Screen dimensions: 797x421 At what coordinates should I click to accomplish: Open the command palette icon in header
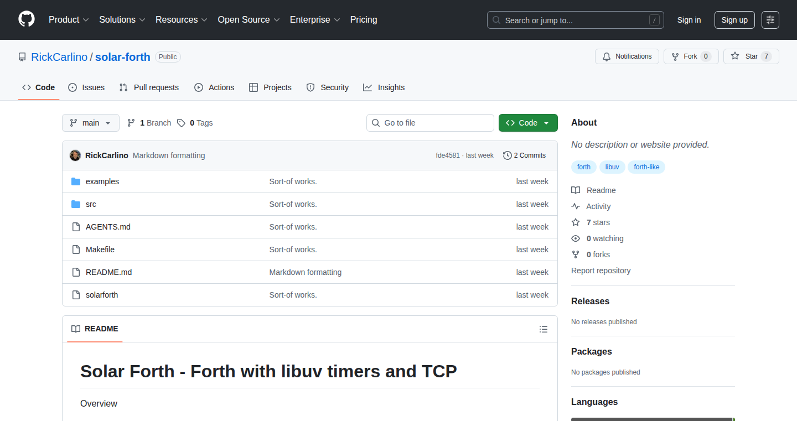coord(770,20)
